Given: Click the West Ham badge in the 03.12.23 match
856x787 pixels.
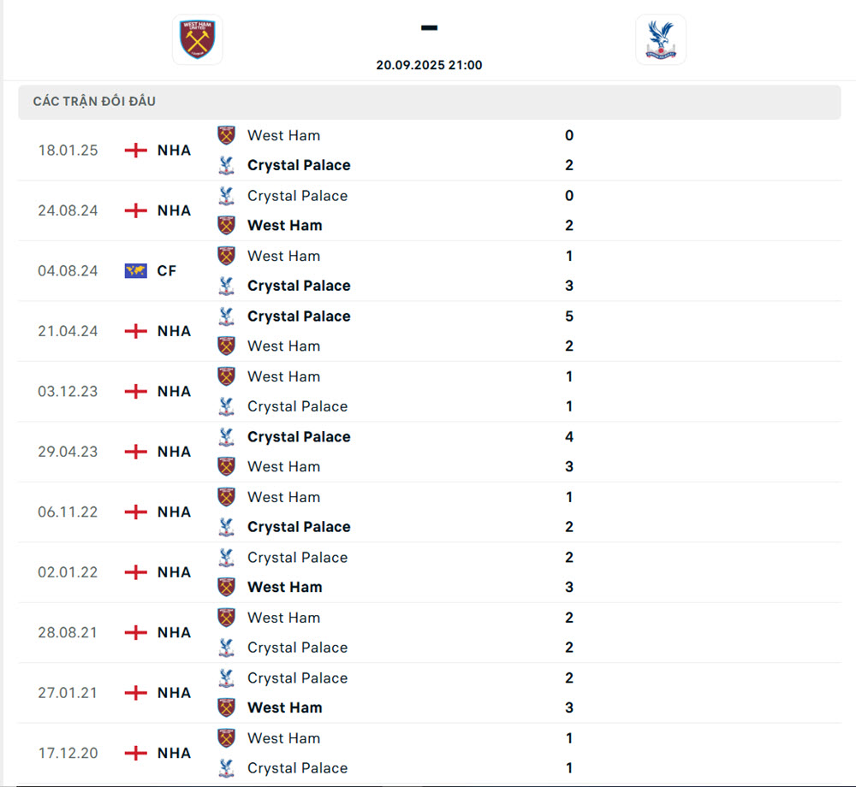Looking at the screenshot, I should pyautogui.click(x=226, y=376).
